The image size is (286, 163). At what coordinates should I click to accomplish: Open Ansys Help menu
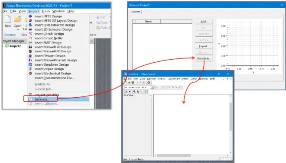pos(71,11)
